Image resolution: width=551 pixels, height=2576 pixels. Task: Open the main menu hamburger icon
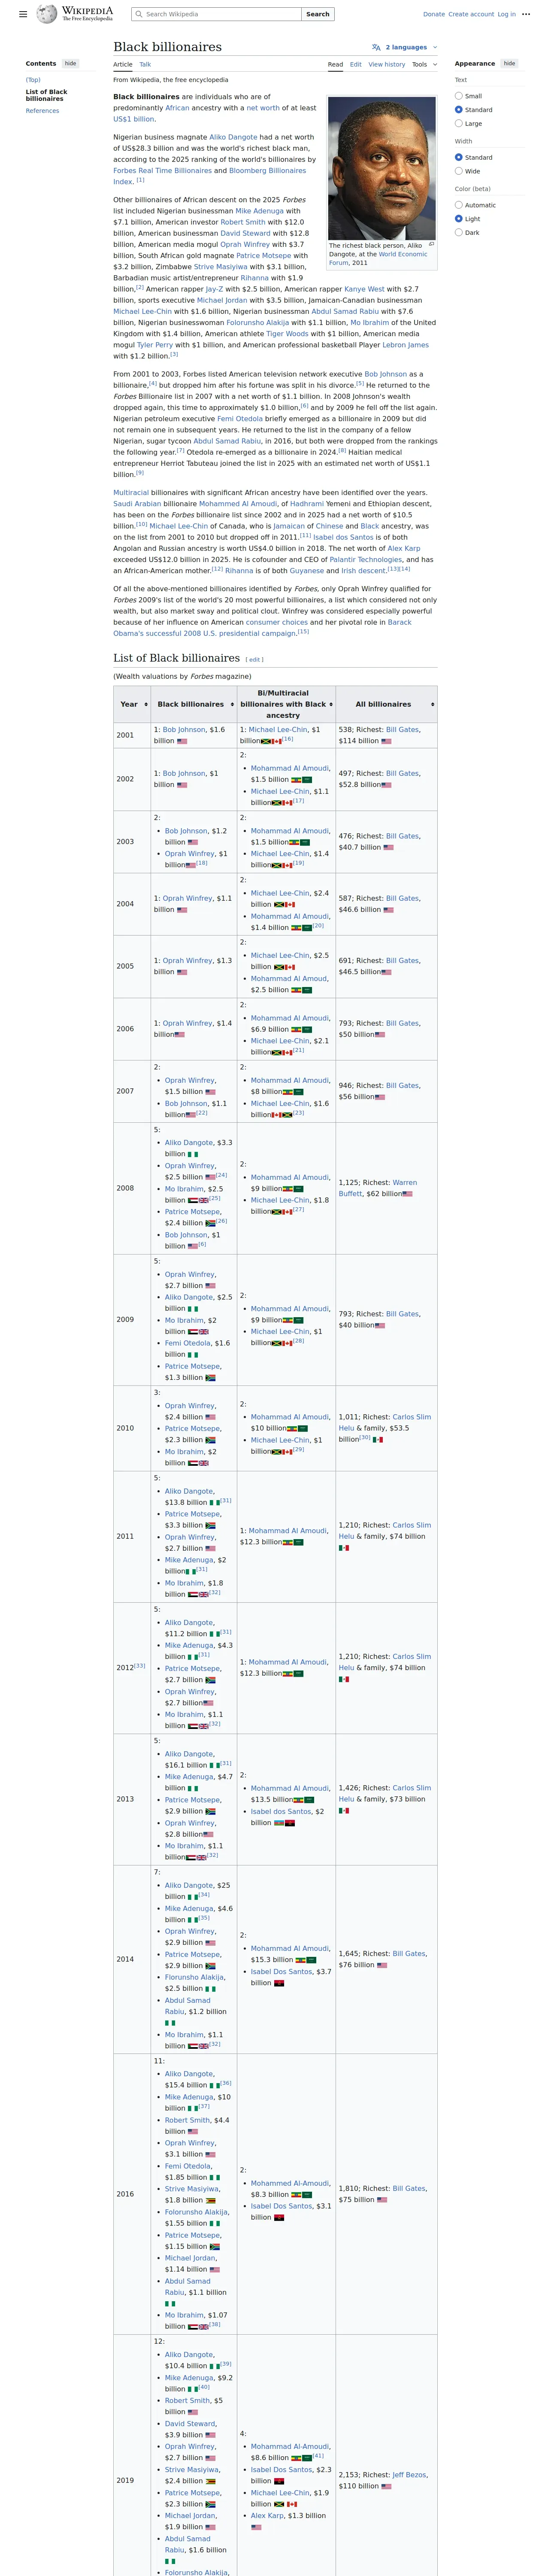23,14
